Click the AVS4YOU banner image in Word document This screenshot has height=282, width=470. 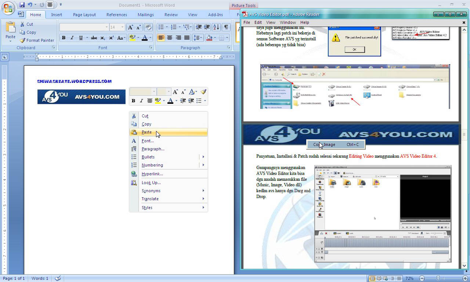point(81,97)
